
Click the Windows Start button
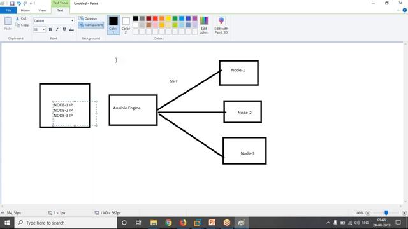tap(7, 223)
